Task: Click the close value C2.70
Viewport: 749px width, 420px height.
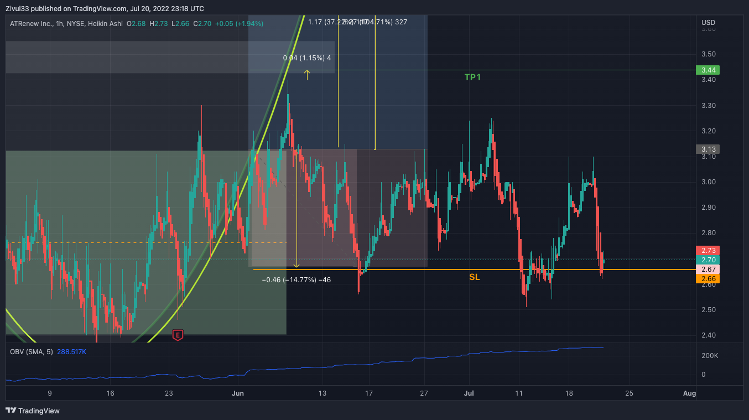Action: click(x=202, y=24)
